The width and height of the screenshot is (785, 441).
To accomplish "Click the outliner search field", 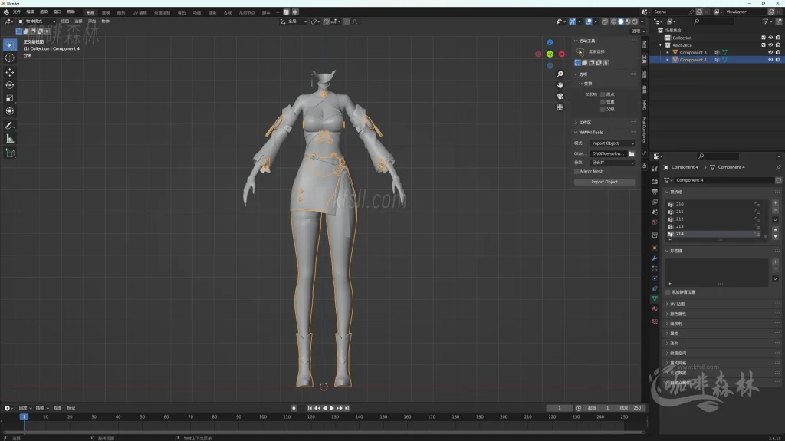I will click(x=714, y=21).
